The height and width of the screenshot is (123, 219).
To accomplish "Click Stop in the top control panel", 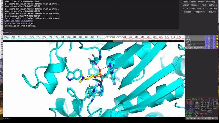I will click(192, 9).
